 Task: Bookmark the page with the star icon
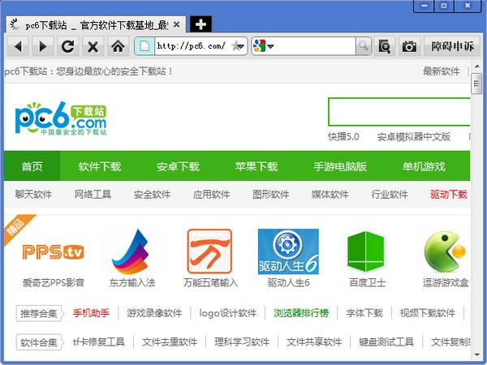(x=235, y=46)
